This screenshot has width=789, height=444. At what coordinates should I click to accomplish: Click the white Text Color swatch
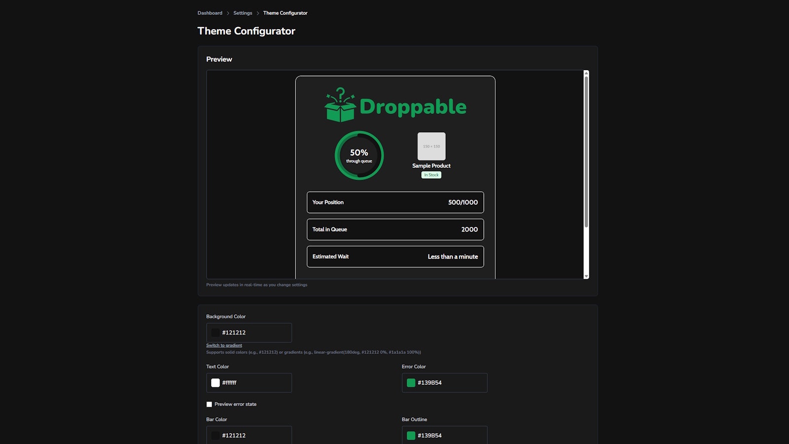coord(215,382)
